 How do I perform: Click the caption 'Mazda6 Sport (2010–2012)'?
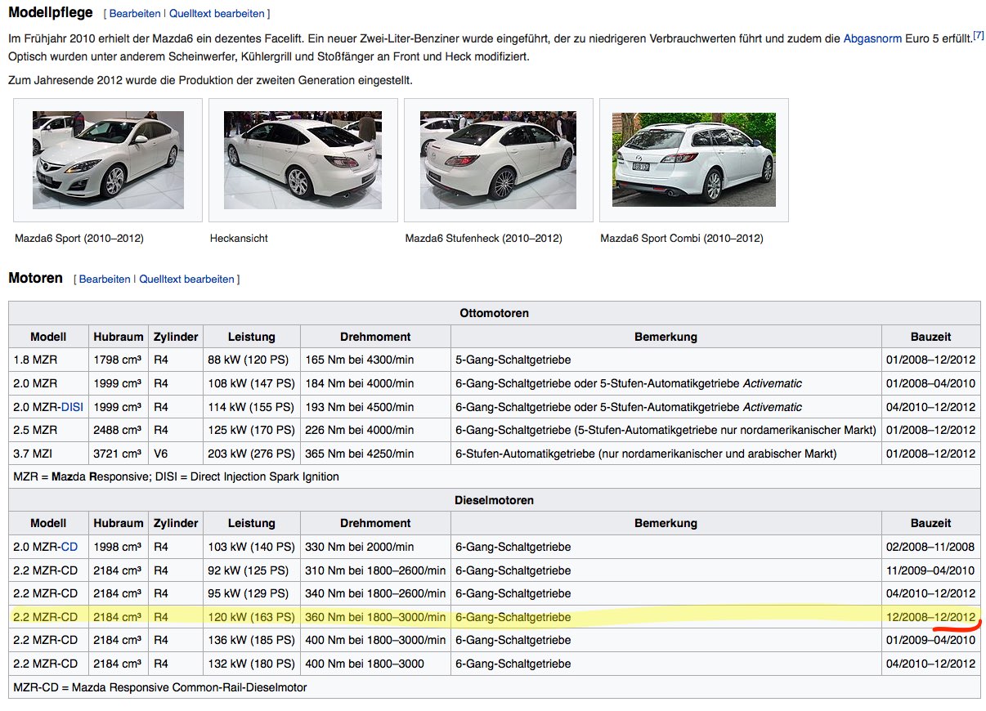coord(79,239)
